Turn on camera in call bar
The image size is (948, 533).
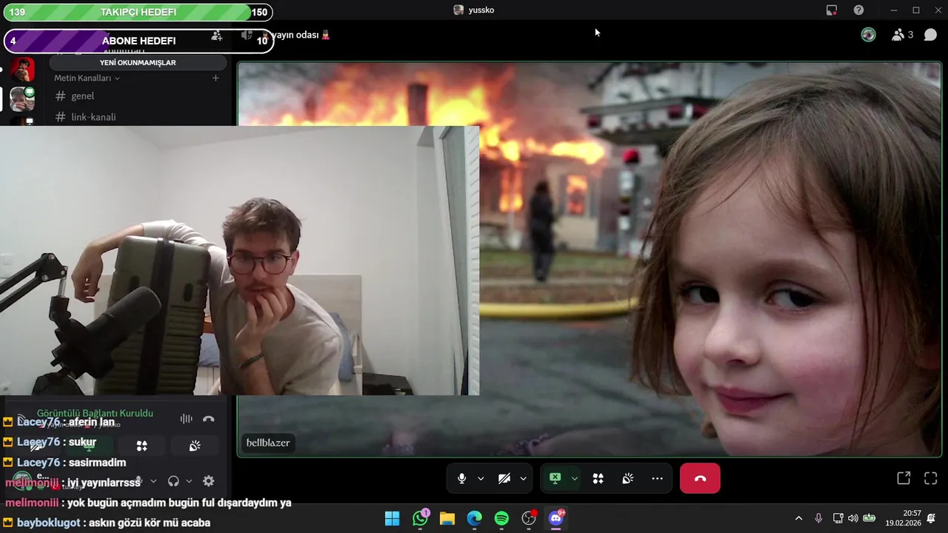pyautogui.click(x=504, y=479)
